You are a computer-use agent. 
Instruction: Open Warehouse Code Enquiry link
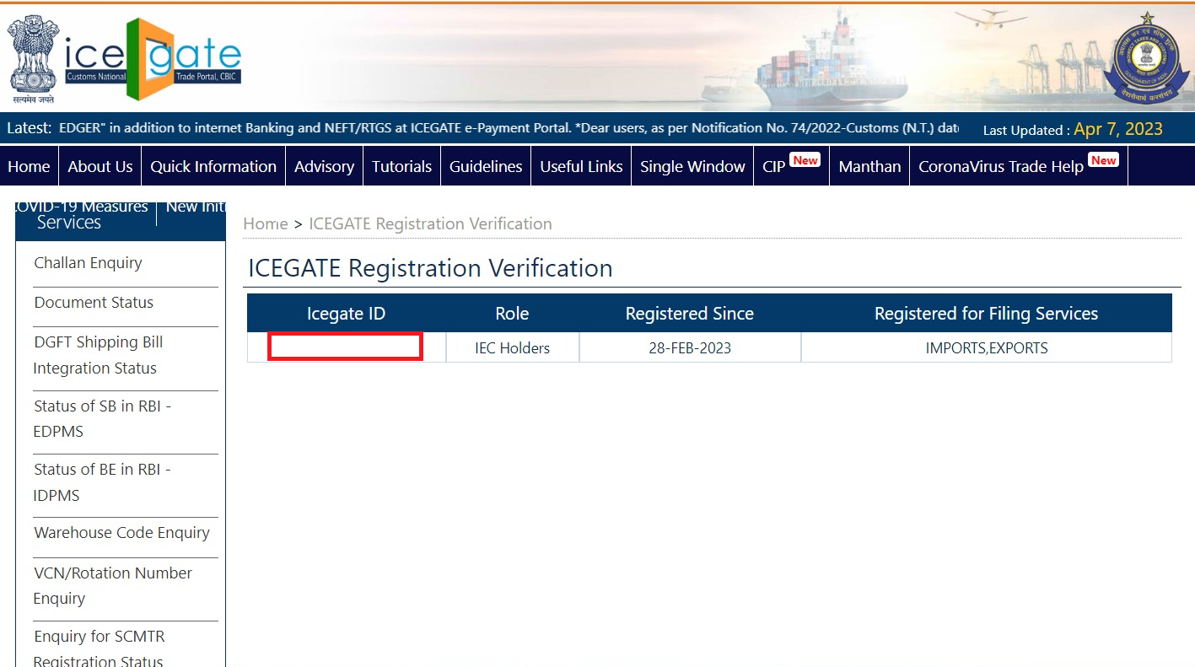(121, 533)
